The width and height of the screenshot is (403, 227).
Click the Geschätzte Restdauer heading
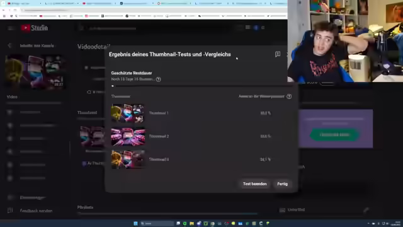(x=132, y=73)
